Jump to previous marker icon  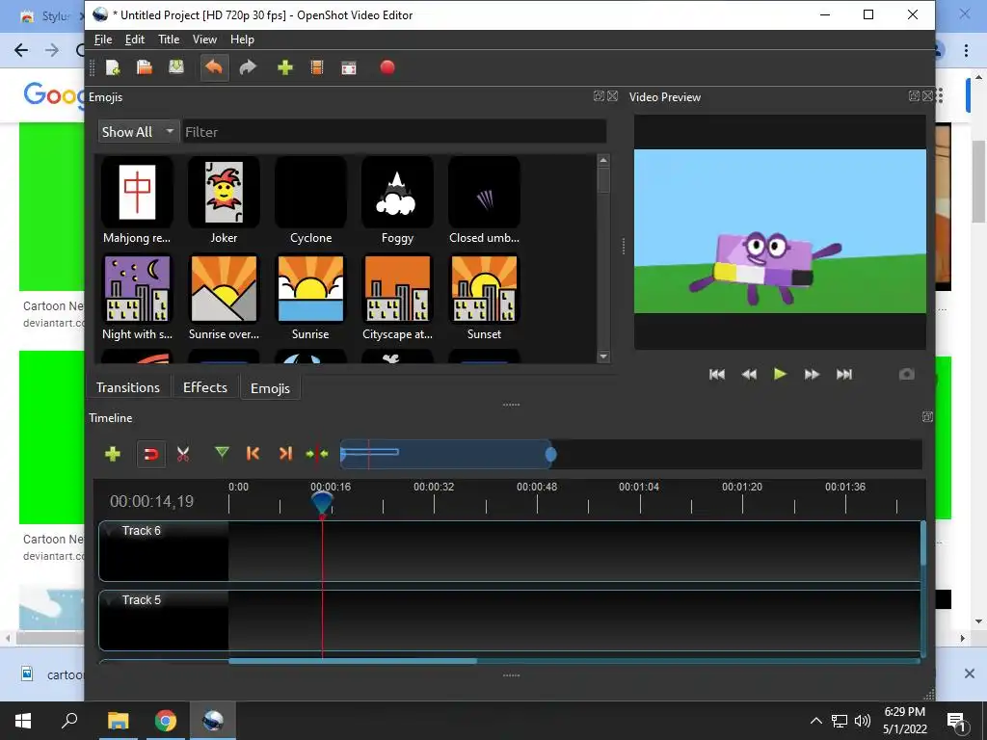253,453
